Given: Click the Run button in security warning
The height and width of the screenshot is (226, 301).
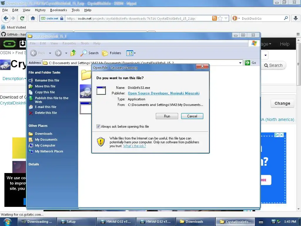Looking at the screenshot, I should pyautogui.click(x=167, y=116).
